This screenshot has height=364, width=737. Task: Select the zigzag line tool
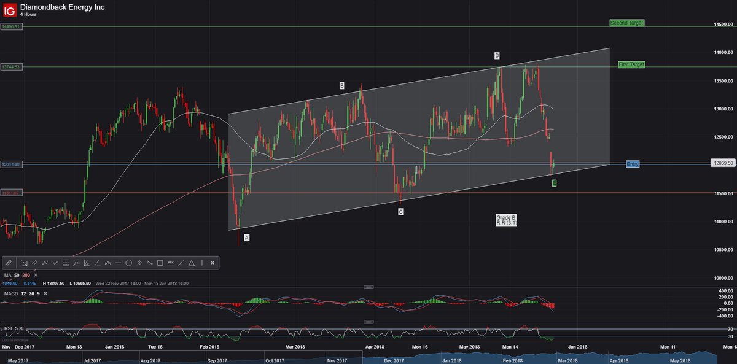(x=45, y=263)
